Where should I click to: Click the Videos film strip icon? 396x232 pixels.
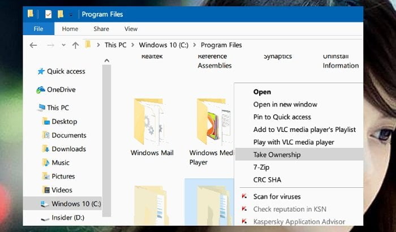[46, 190]
